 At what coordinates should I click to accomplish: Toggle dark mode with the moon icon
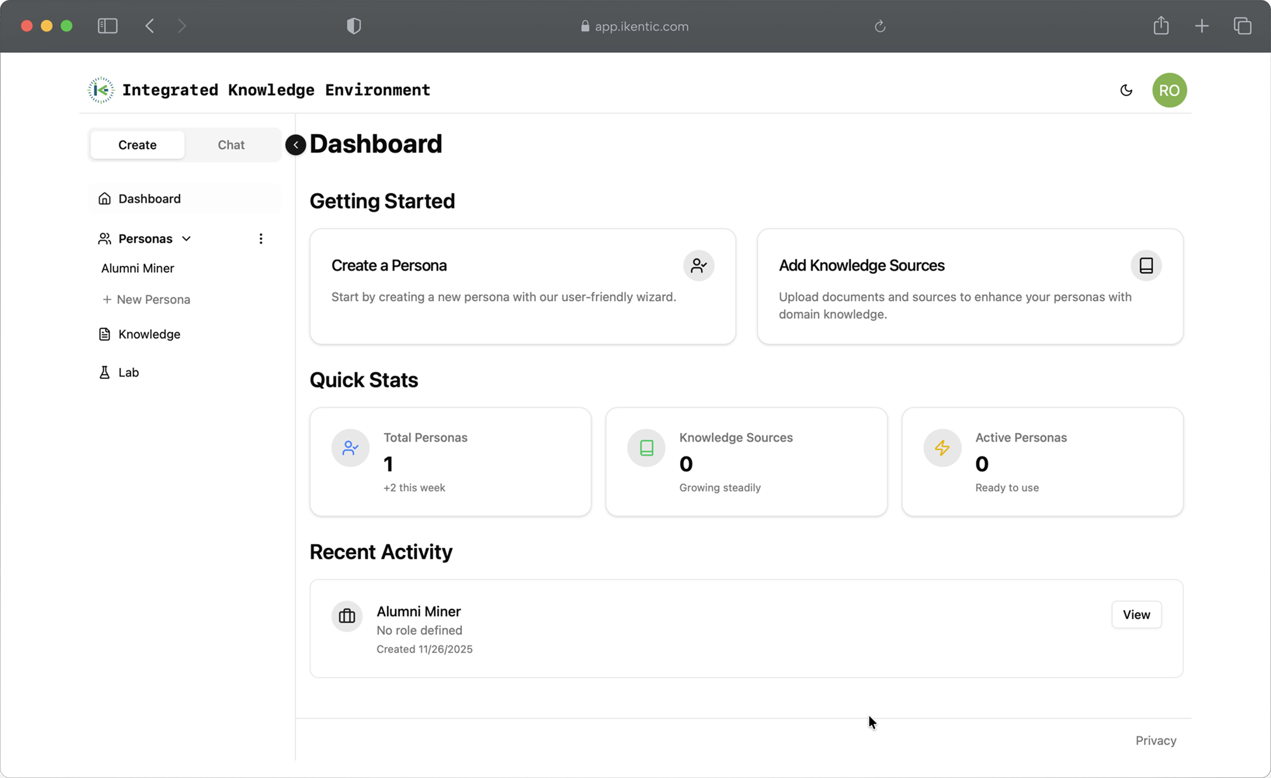(1126, 90)
